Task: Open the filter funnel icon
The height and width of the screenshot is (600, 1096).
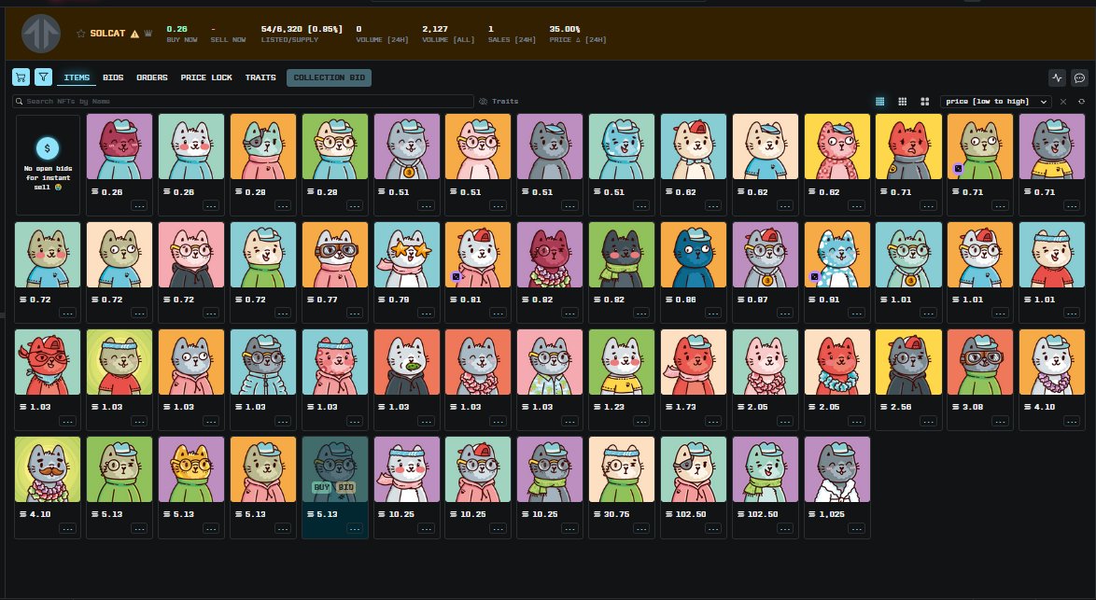Action: [43, 77]
